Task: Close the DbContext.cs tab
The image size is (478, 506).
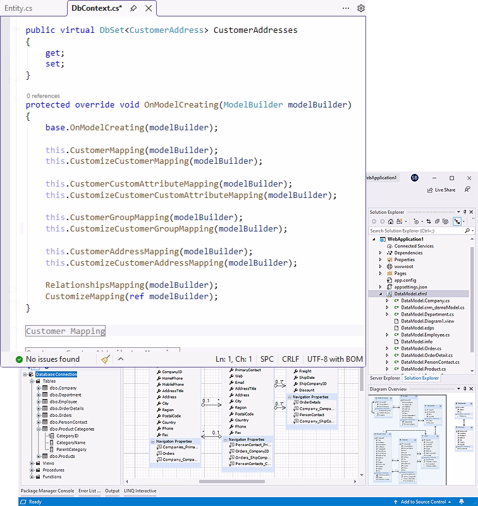Action: 149,8
